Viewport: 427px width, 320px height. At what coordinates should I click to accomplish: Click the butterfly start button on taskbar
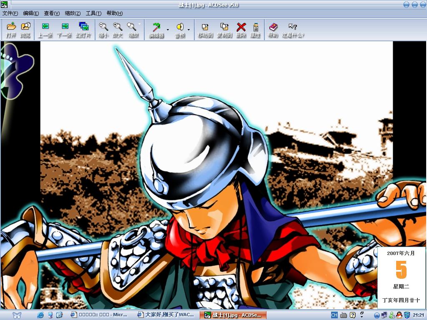17,315
